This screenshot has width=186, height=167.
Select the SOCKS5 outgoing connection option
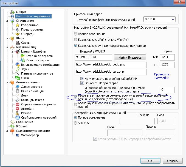click(75, 123)
